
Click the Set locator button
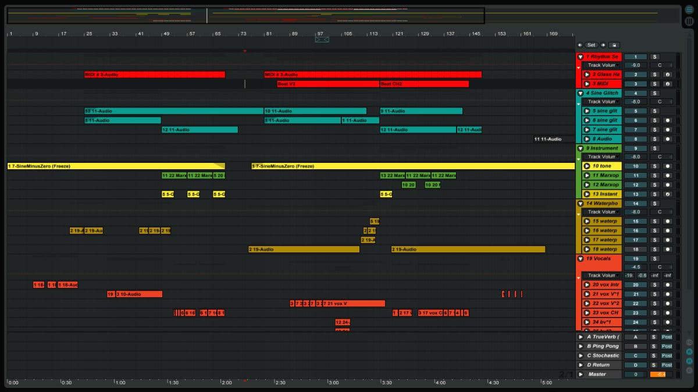[x=592, y=45]
